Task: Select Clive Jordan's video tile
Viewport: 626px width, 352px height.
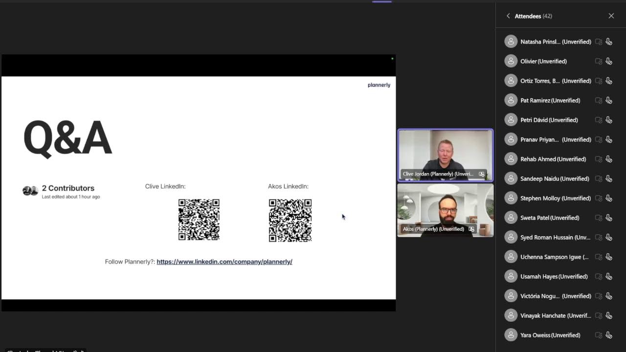Action: point(445,155)
